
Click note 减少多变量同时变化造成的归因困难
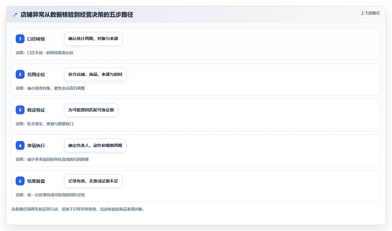click(x=58, y=159)
